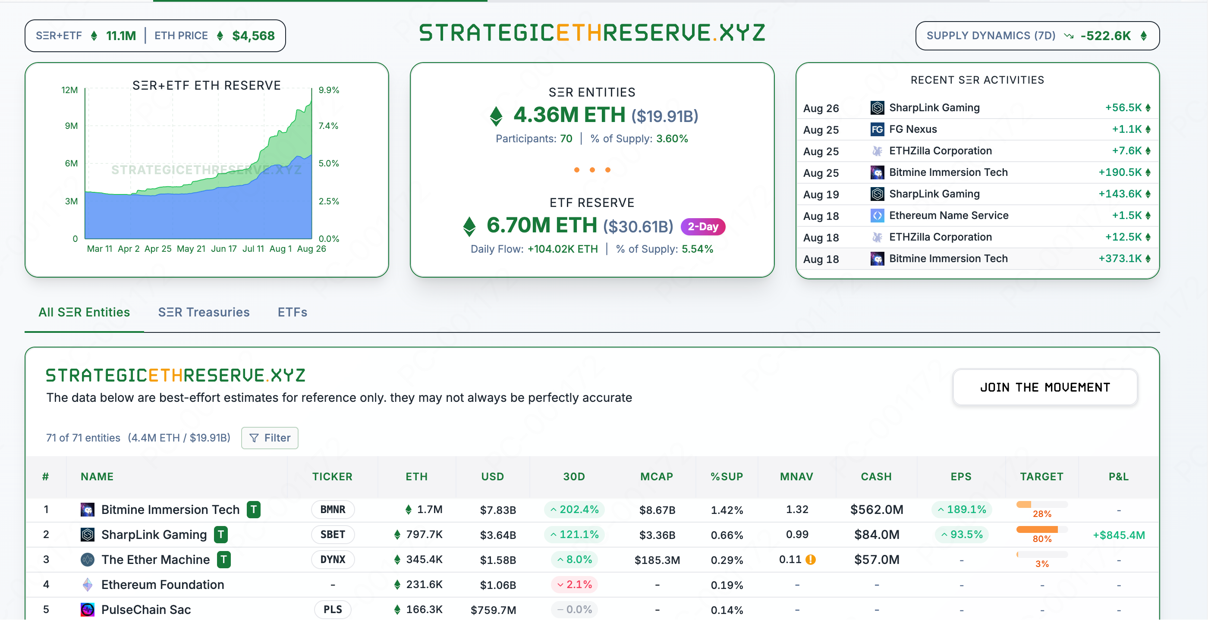Switch to the ETFs tab
Screen dimensions: 1208x620
pos(292,312)
